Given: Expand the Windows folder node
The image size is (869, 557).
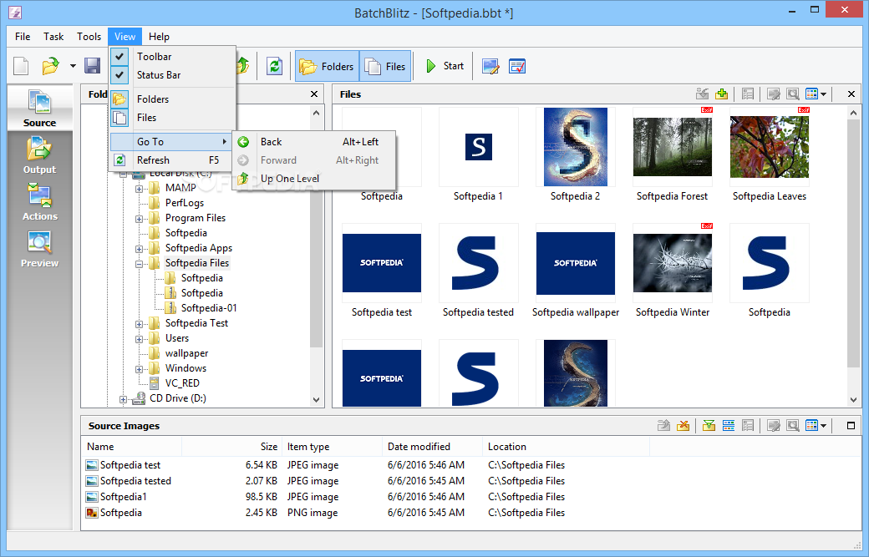Looking at the screenshot, I should click(139, 369).
